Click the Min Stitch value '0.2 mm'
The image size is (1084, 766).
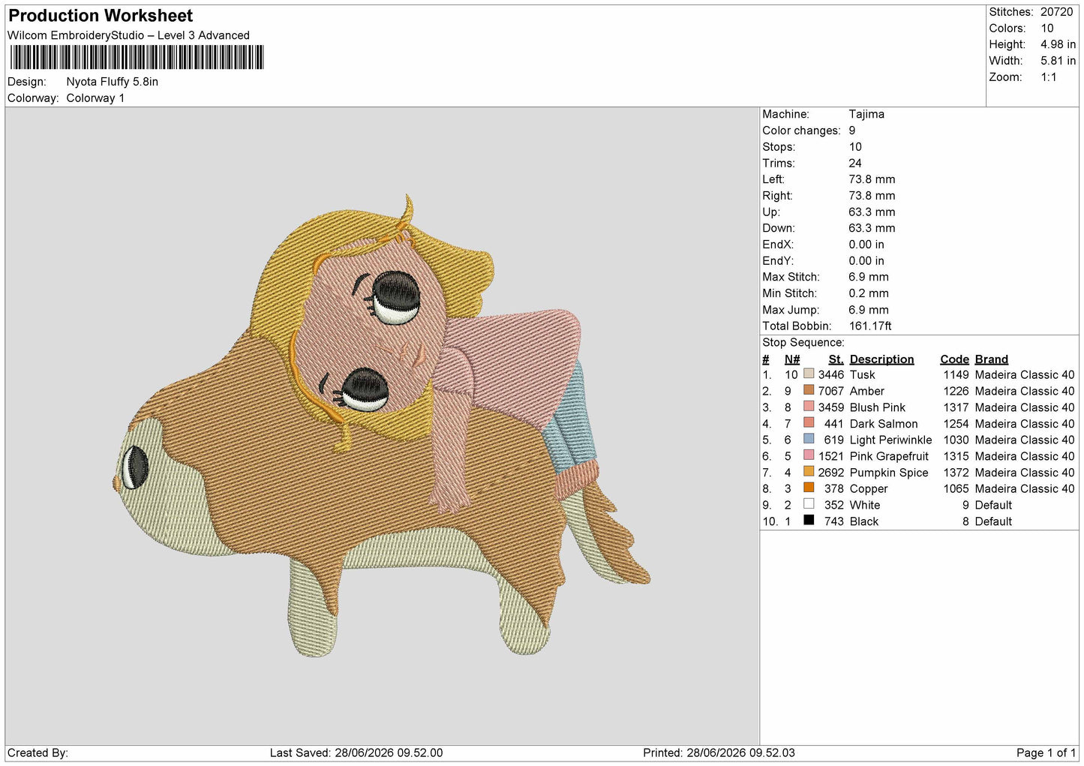869,293
